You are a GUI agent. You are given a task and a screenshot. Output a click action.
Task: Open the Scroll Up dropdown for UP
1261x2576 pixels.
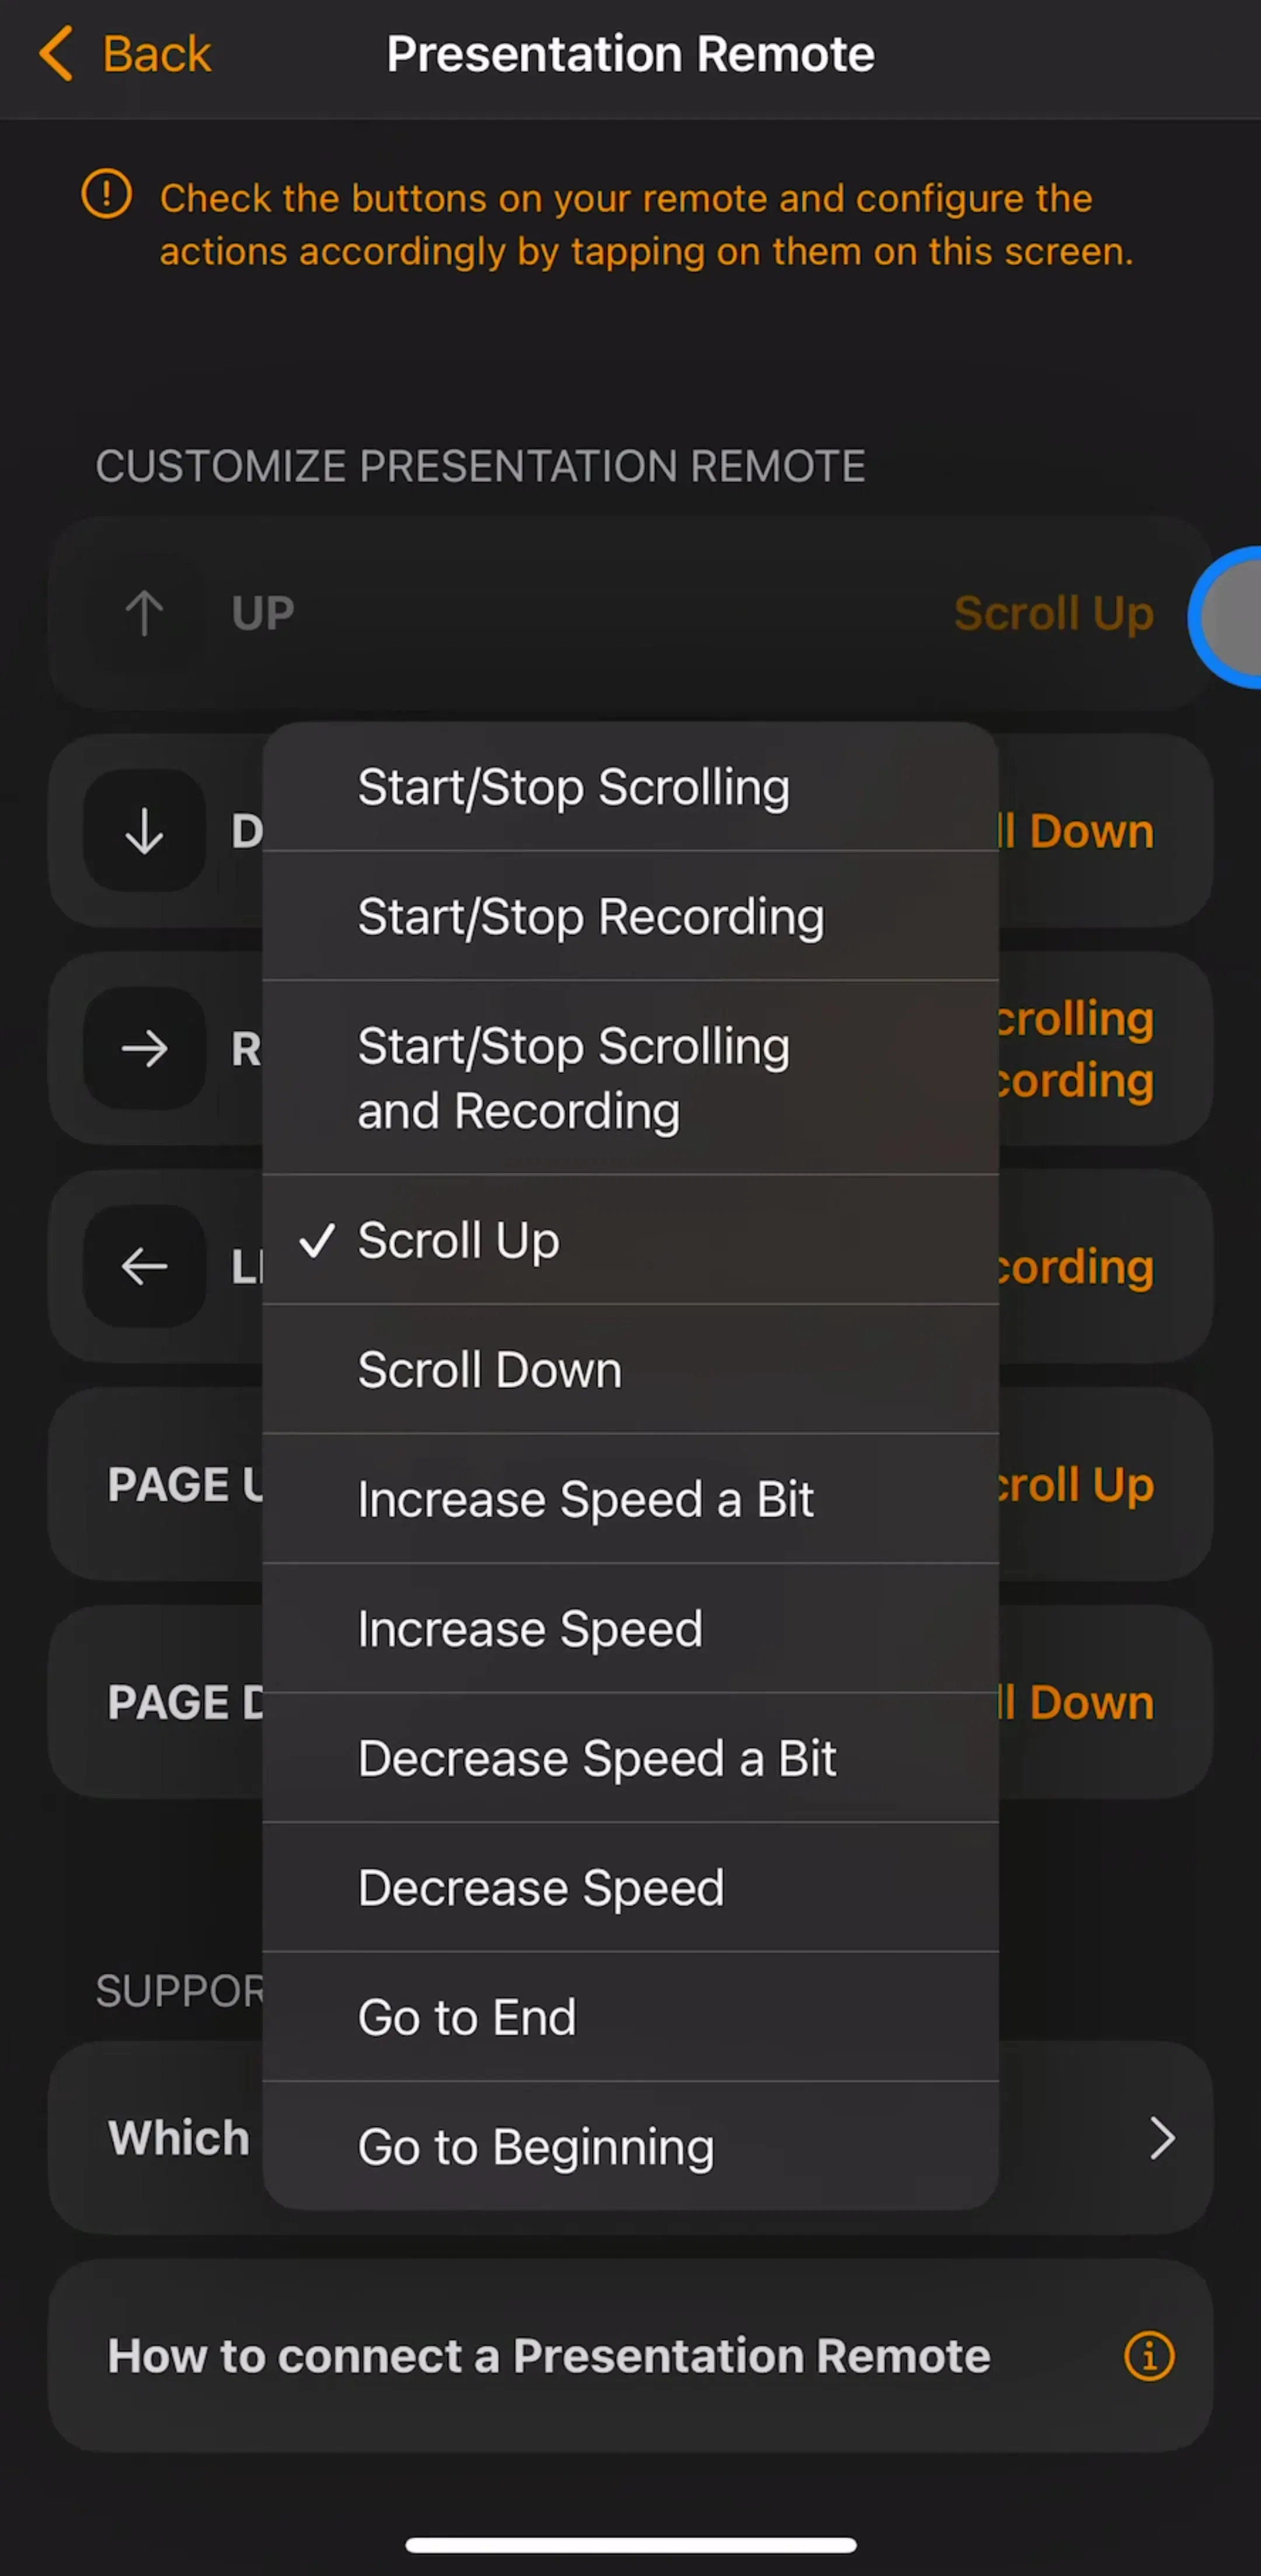click(1053, 613)
